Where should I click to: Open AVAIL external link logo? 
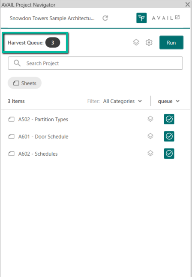166,18
